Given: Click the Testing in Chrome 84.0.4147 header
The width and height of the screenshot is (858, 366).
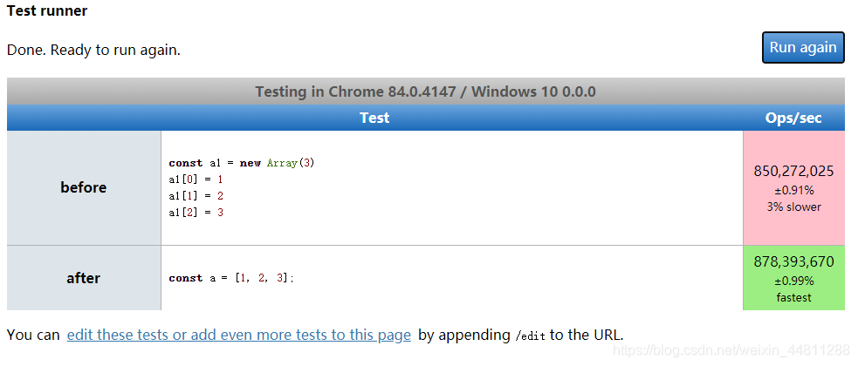Looking at the screenshot, I should coord(425,91).
